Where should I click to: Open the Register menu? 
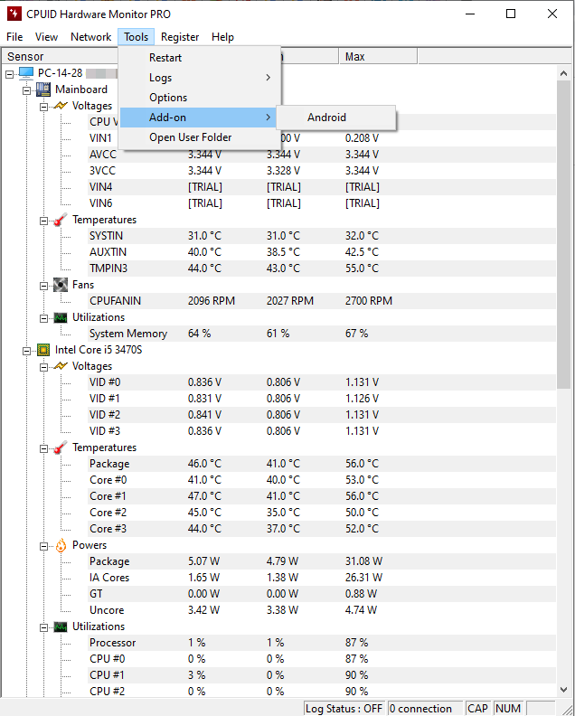coord(180,37)
